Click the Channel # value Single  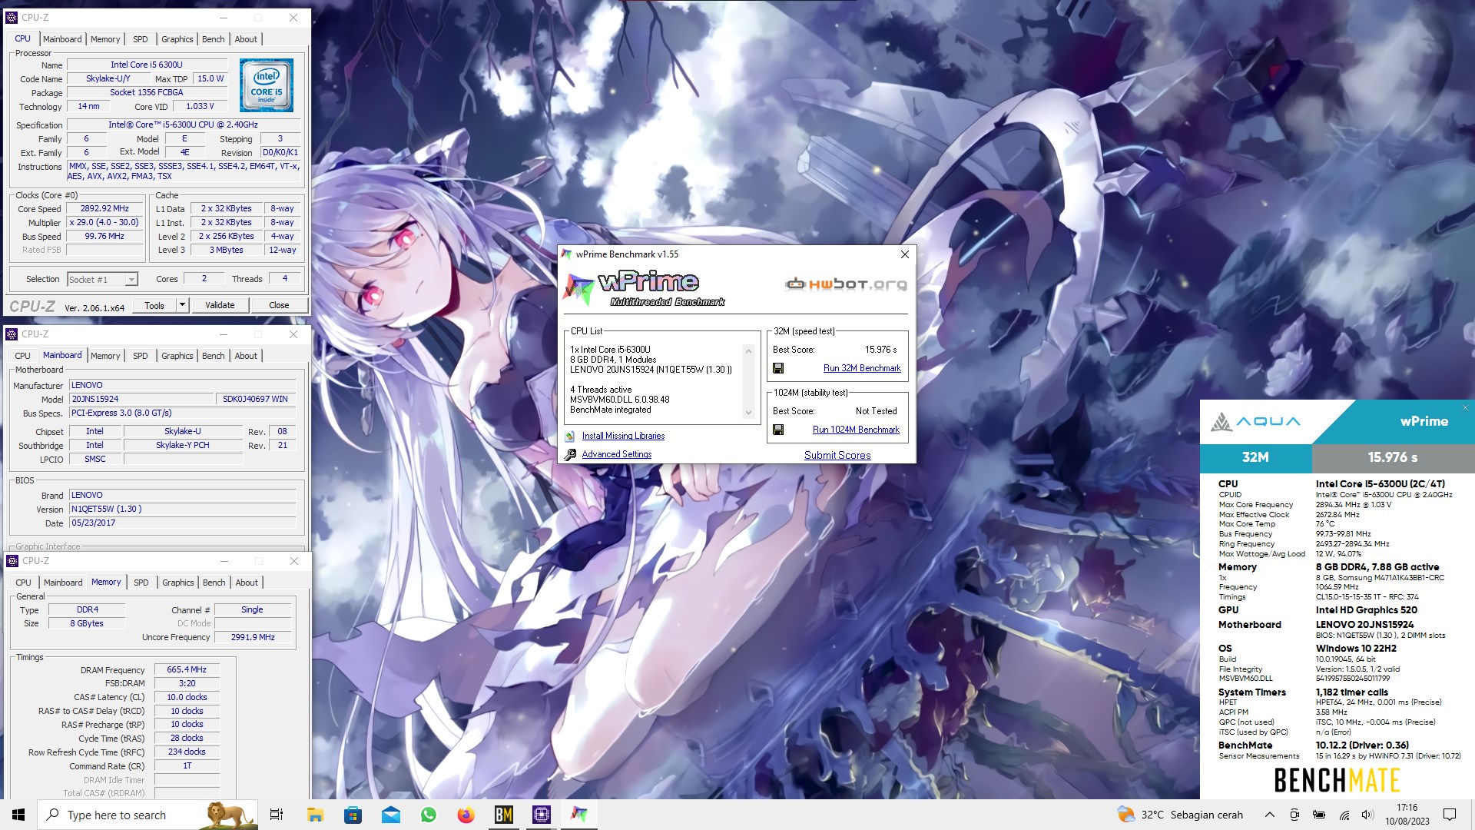click(252, 610)
